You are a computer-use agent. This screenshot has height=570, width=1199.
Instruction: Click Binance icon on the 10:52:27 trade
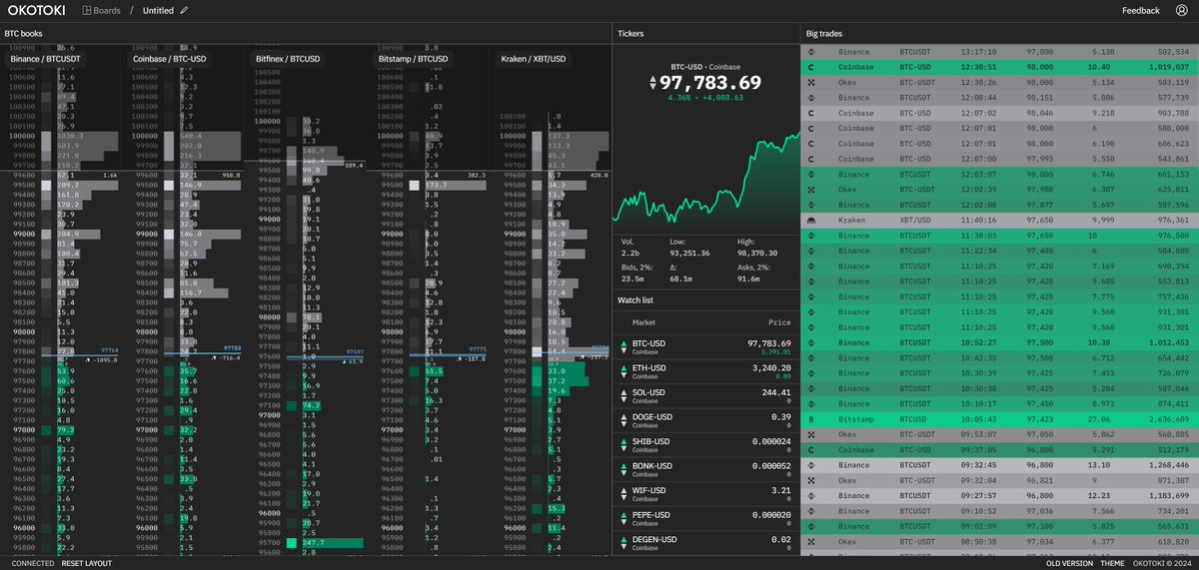812,342
